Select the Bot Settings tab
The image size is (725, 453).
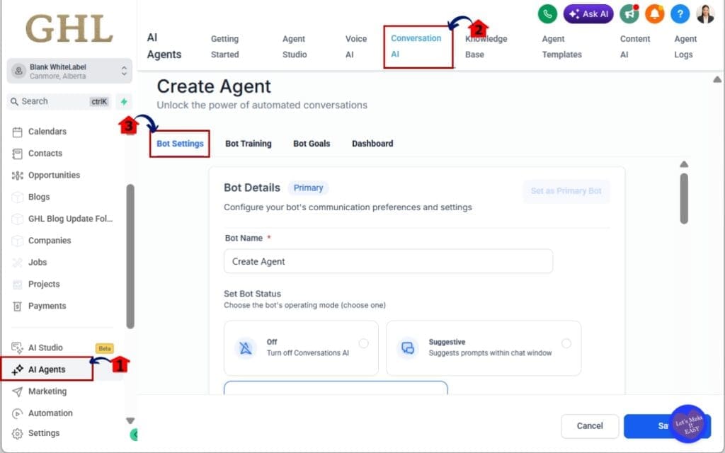180,144
